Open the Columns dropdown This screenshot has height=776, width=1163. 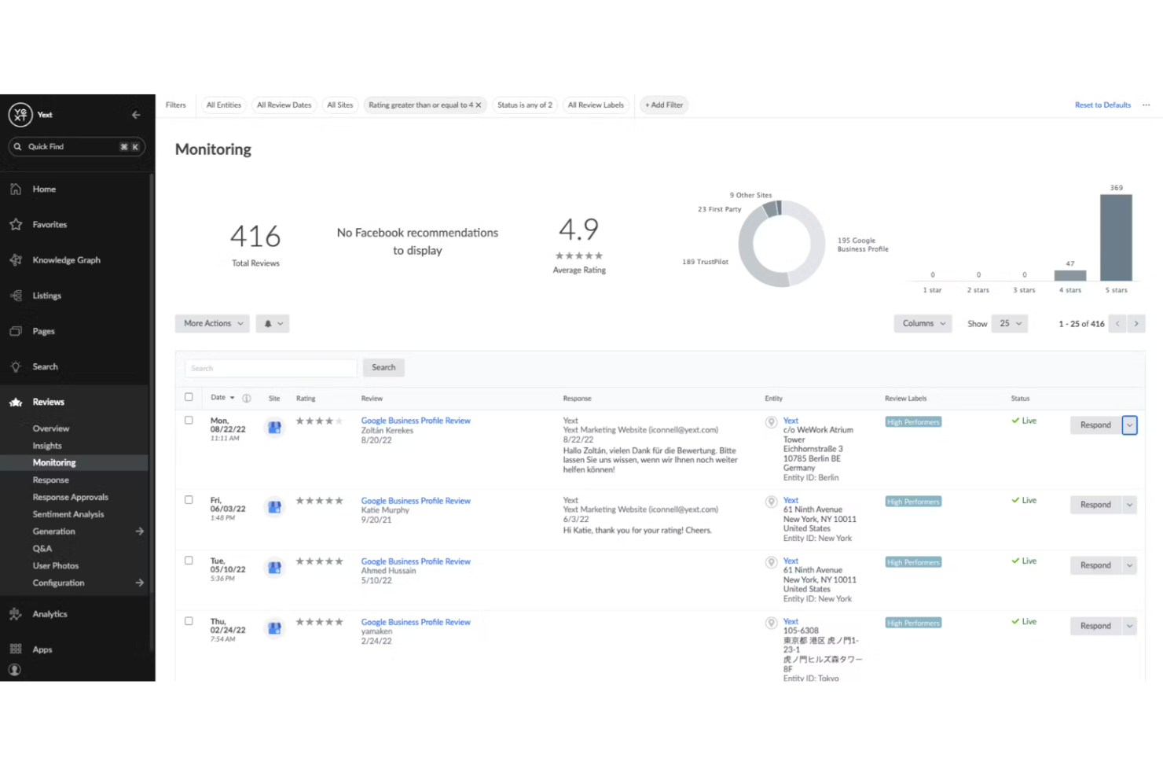tap(923, 324)
